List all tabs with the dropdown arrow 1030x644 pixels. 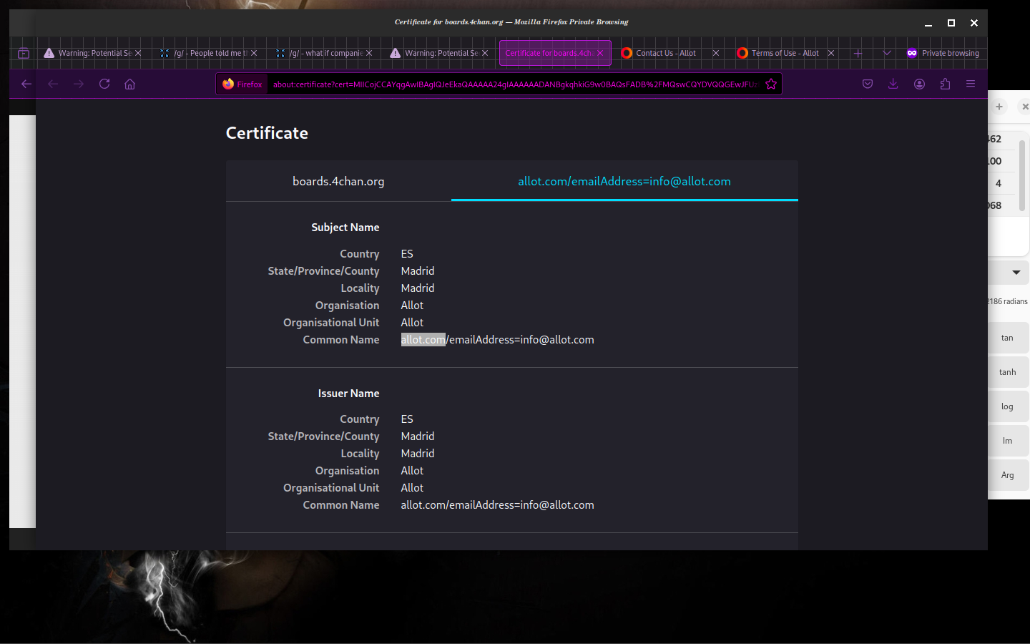[887, 53]
